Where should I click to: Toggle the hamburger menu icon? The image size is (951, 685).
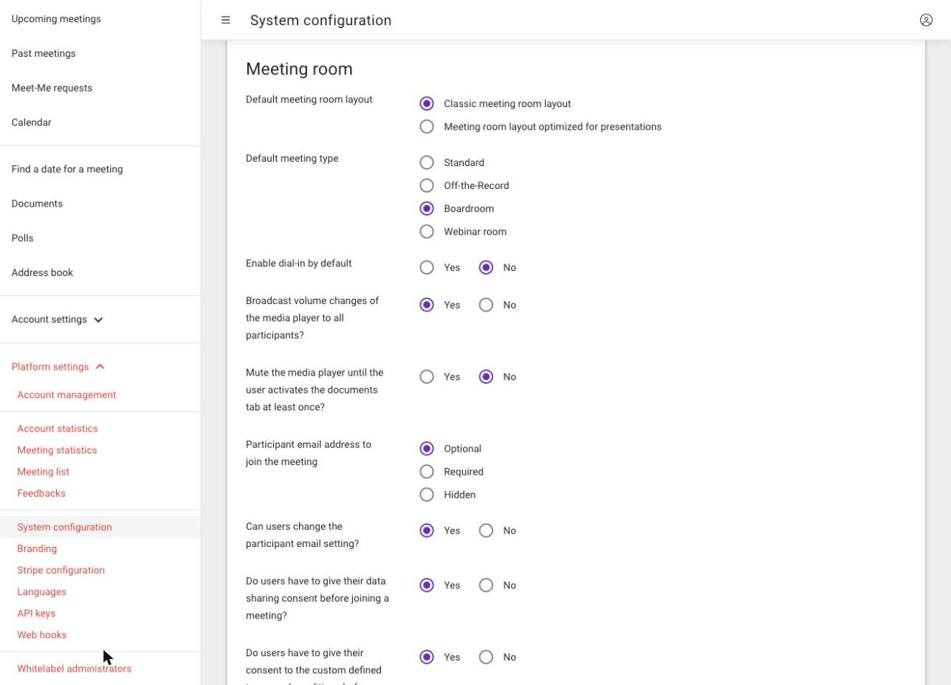click(x=226, y=20)
